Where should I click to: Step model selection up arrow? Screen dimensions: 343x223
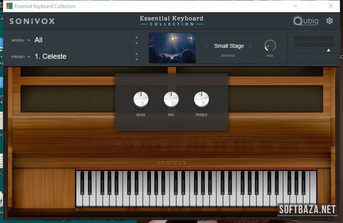click(x=136, y=38)
